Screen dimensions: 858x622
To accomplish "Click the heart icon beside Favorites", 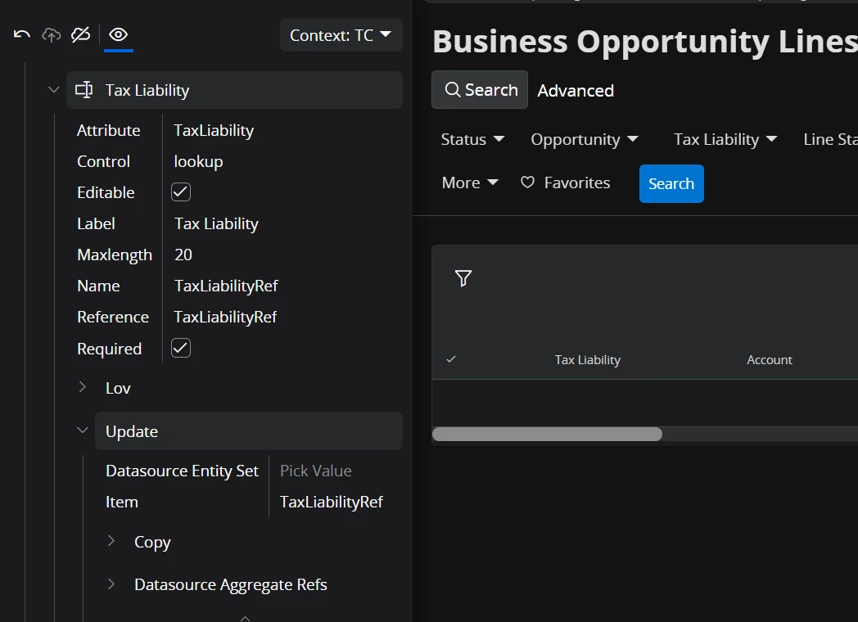I will (x=528, y=183).
